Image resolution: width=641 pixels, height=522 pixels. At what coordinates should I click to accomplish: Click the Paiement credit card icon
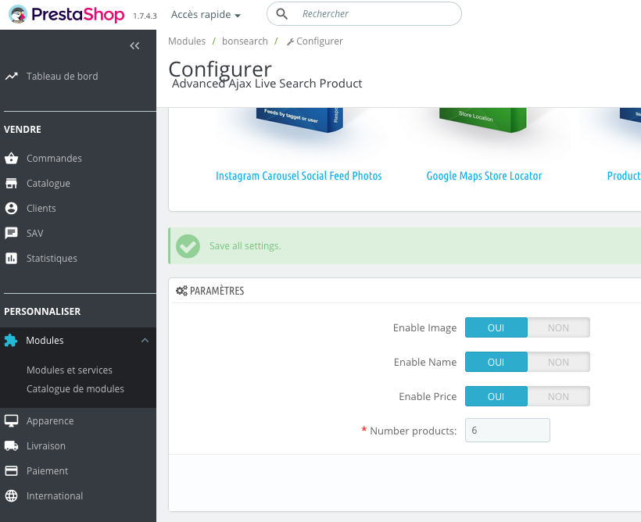(x=12, y=470)
